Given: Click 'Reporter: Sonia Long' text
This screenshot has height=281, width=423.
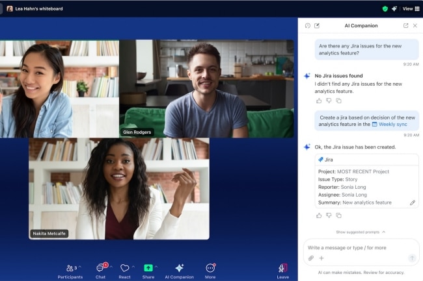Looking at the screenshot, I should [342, 187].
